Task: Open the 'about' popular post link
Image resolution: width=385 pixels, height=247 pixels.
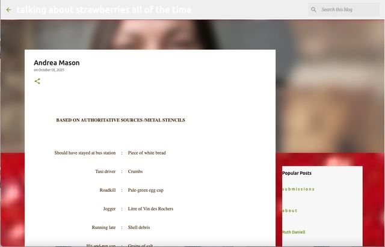Action: [x=289, y=211]
